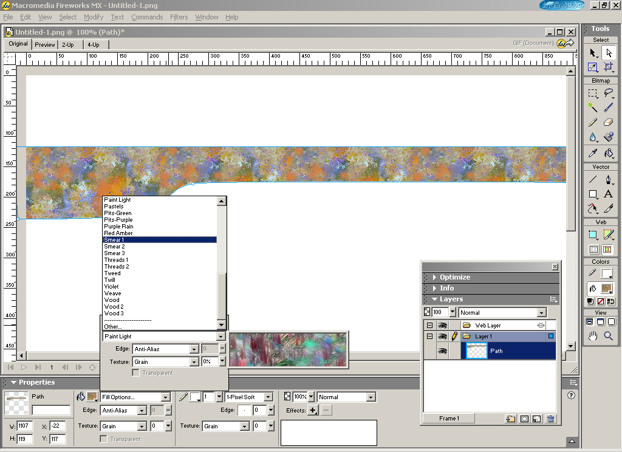Toggle Transparent checkbox in Properties panel

[x=103, y=439]
